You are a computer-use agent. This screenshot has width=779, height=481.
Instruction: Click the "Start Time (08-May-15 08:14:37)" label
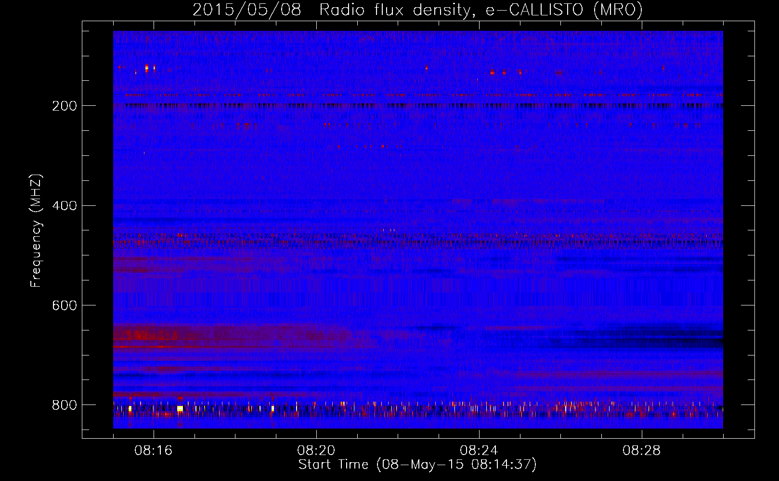[417, 465]
